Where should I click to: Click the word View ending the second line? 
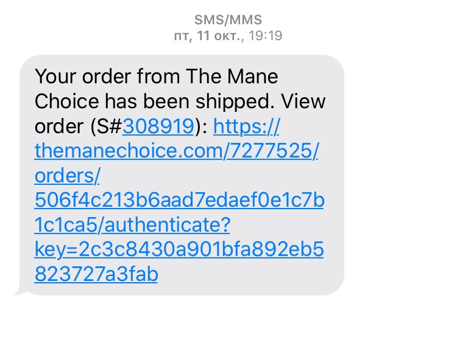pyautogui.click(x=303, y=101)
